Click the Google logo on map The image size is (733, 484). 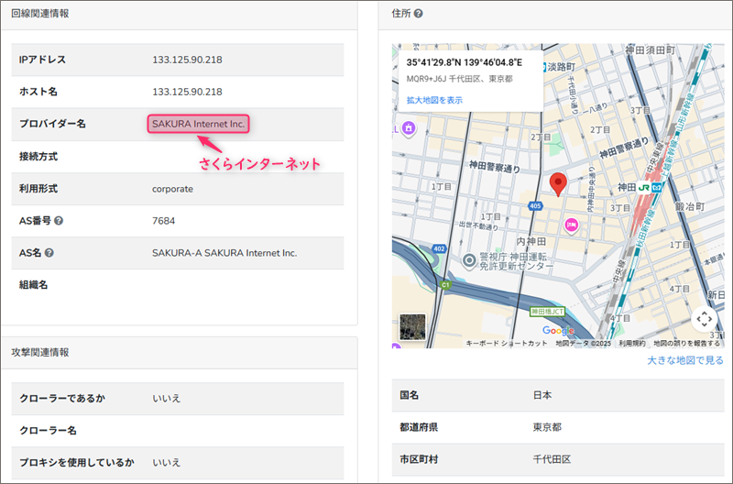click(558, 330)
